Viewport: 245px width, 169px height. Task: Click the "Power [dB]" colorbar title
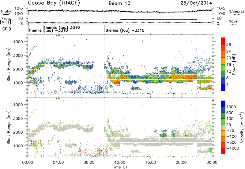[234, 64]
